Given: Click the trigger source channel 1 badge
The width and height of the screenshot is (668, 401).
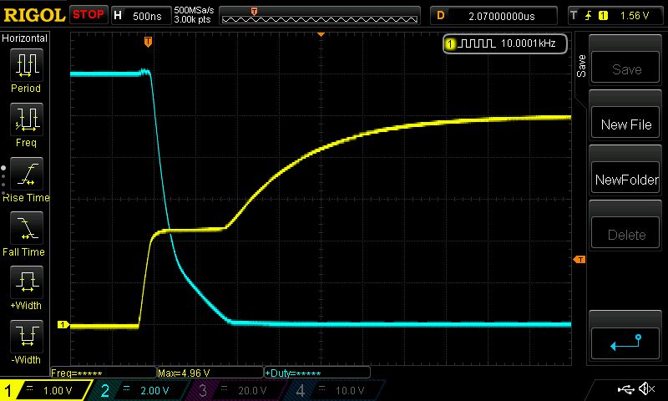Looking at the screenshot, I should 603,16.
